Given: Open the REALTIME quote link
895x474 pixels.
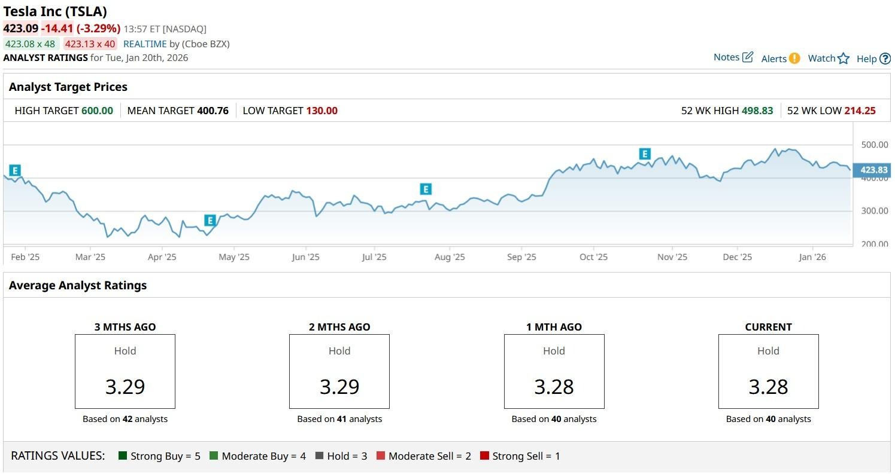Looking at the screenshot, I should coord(145,44).
